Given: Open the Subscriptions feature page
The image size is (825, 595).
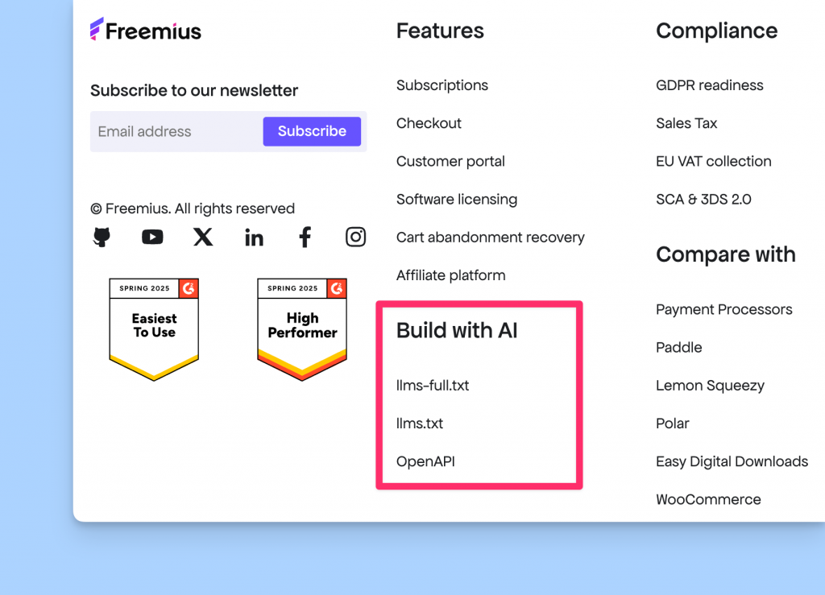Looking at the screenshot, I should point(442,85).
